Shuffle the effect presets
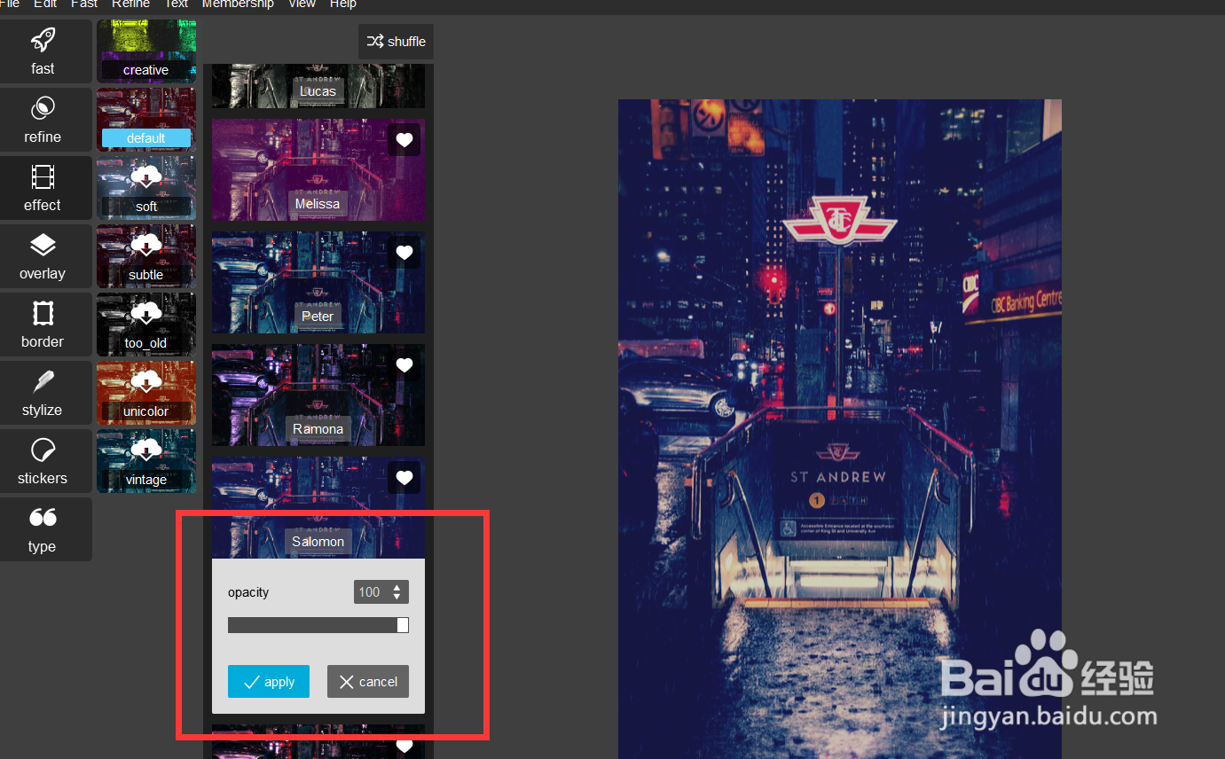The height and width of the screenshot is (759, 1225). coord(396,42)
